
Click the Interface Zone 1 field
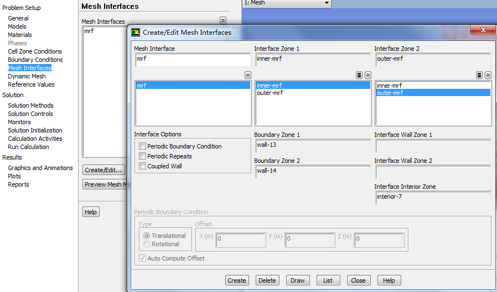[313, 60]
